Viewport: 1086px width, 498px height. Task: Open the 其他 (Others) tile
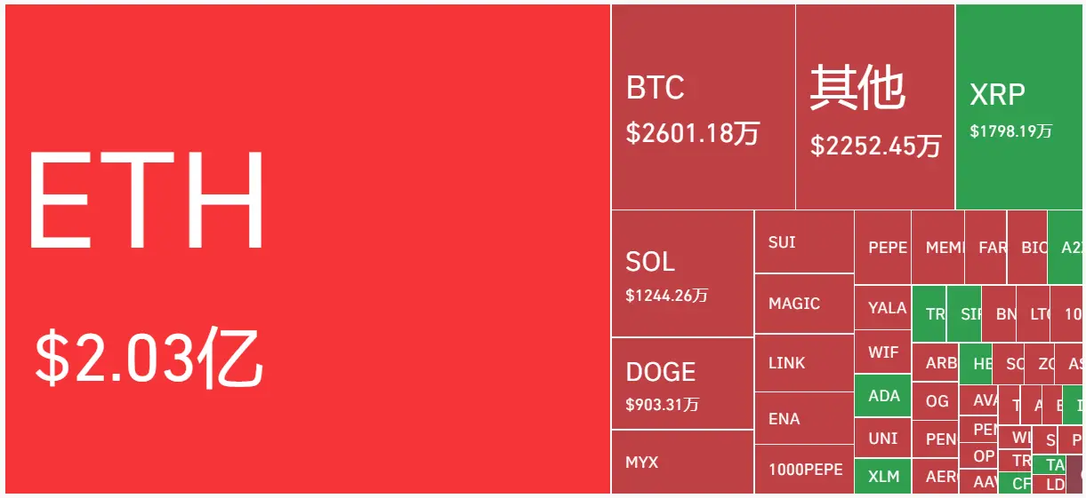[x=874, y=107]
